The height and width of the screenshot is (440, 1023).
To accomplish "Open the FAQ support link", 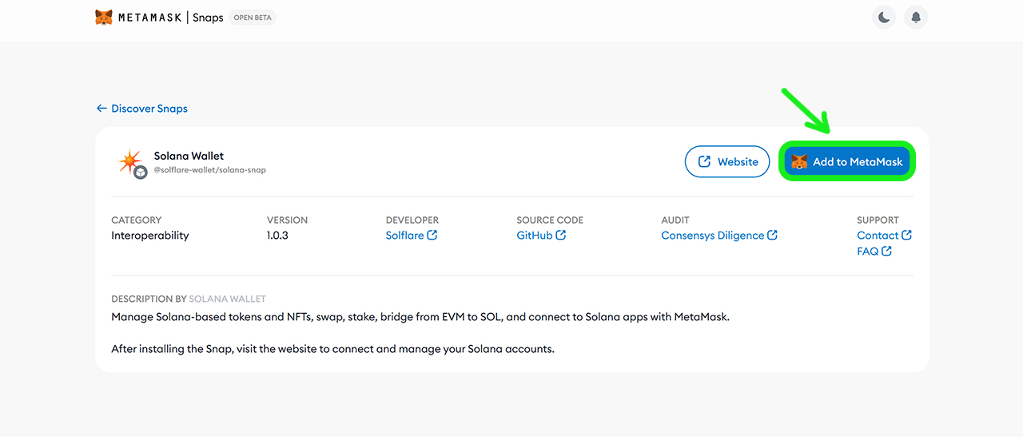I will [x=867, y=252].
